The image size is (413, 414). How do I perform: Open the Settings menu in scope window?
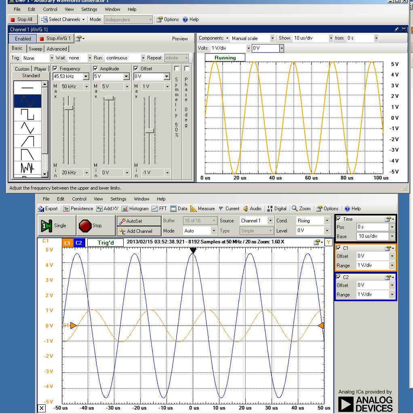tap(118, 199)
